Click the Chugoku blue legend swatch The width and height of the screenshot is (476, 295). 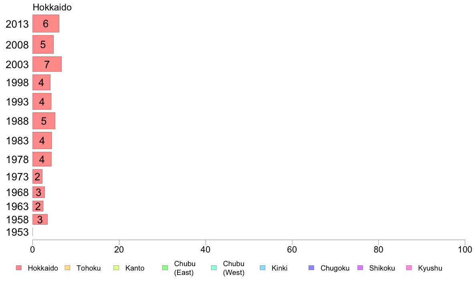click(311, 268)
